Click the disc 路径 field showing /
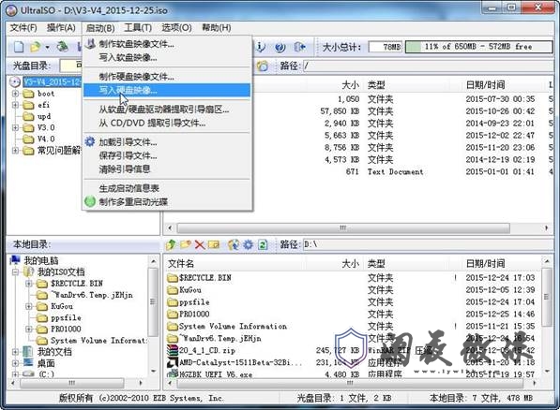This screenshot has width=560, height=410. point(429,66)
